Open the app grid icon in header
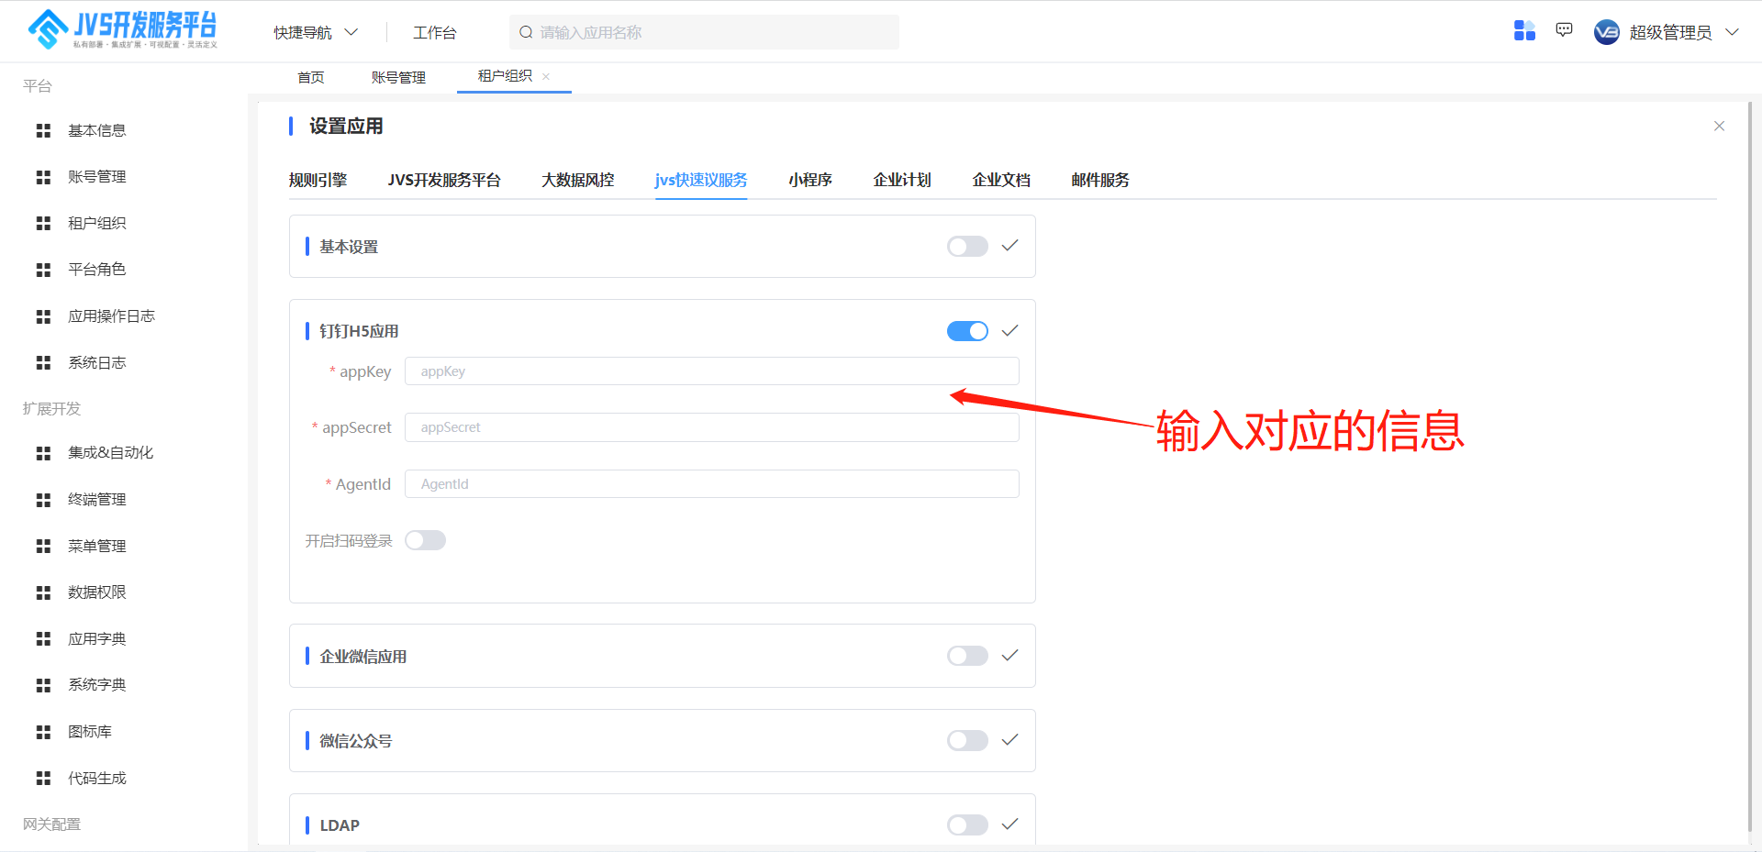 click(1524, 31)
